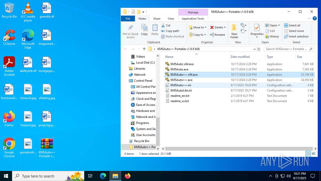The height and width of the screenshot is (181, 321).
Task: Open Network in navigation pane
Action: tap(137, 75)
